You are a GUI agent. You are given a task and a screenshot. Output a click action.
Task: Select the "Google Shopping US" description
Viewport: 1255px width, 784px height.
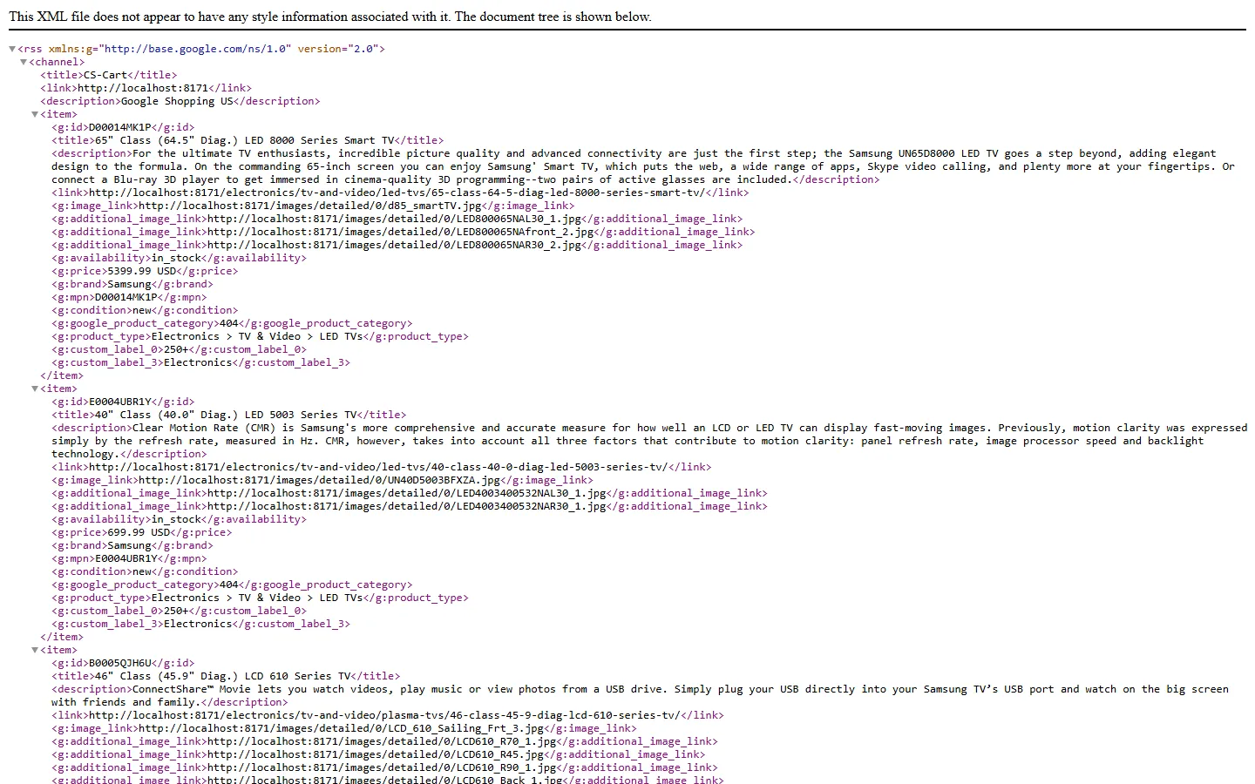coord(177,101)
